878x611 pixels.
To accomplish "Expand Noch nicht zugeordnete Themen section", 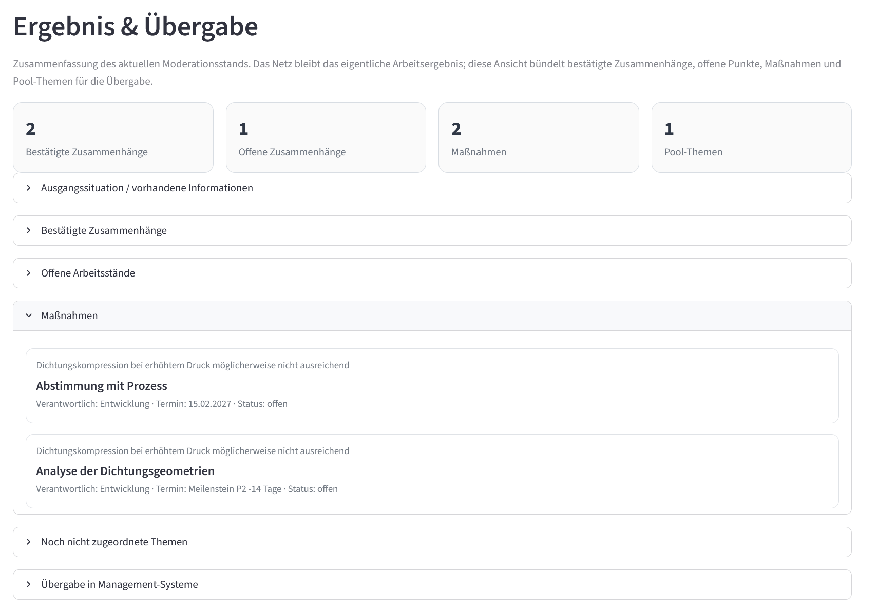I will 432,542.
